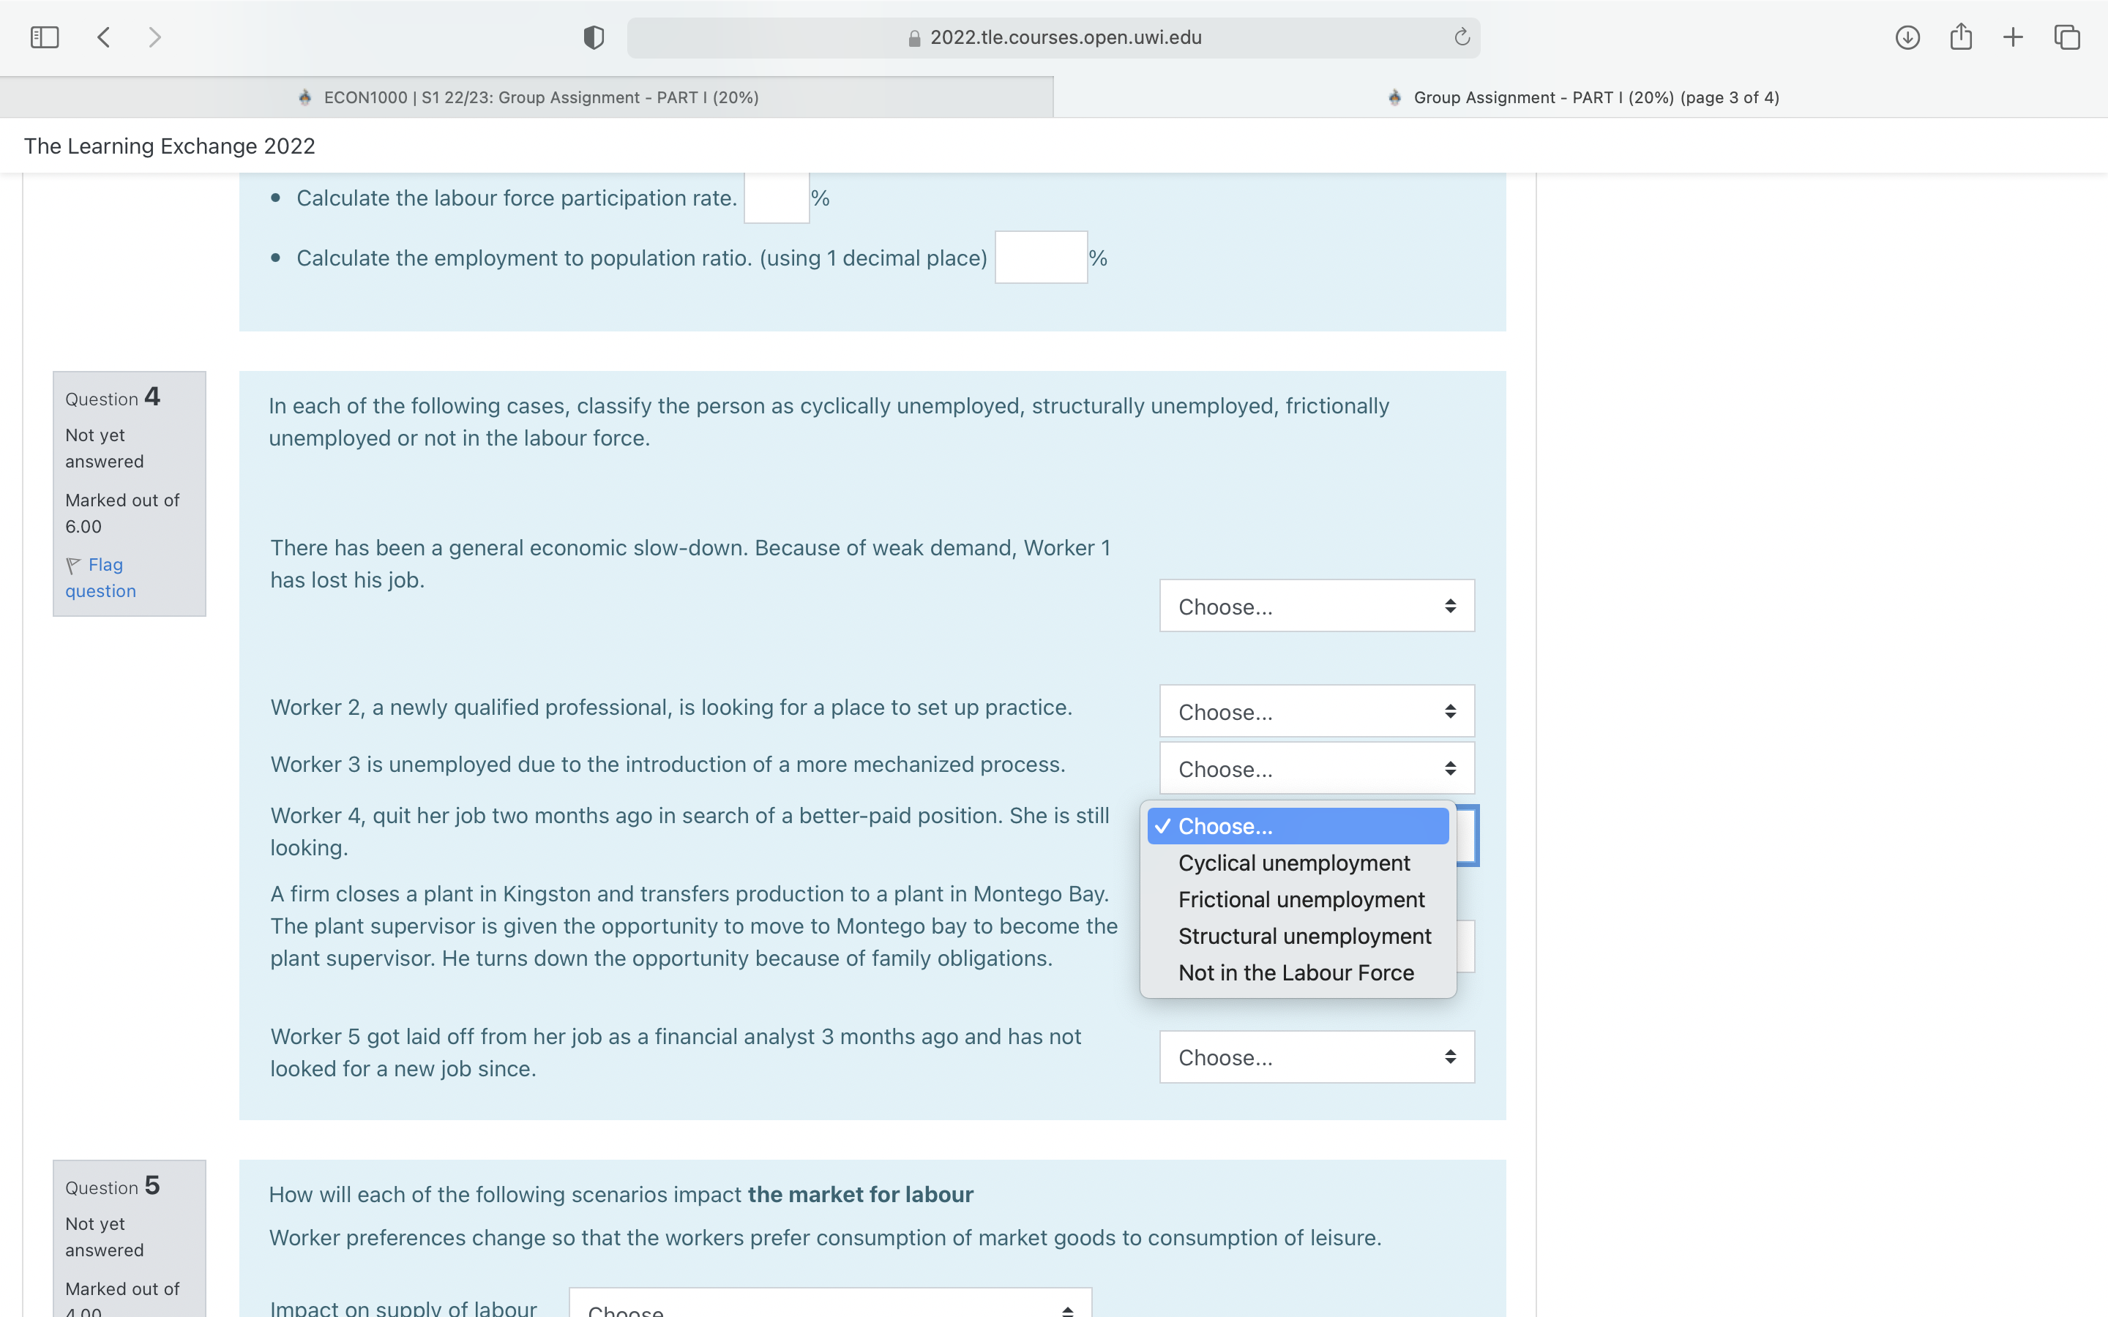The height and width of the screenshot is (1317, 2108).
Task: Open the privacy shield report in address bar
Action: pyautogui.click(x=593, y=37)
